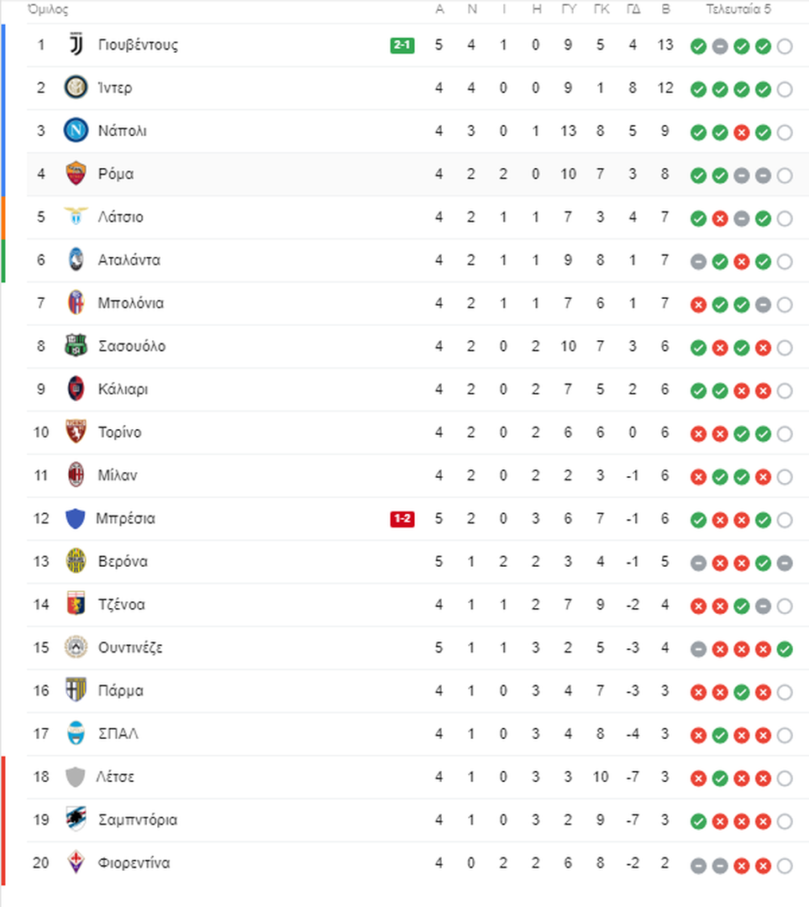809x907 pixels.
Task: Select the Ουντινέζε team name
Action: 130,647
